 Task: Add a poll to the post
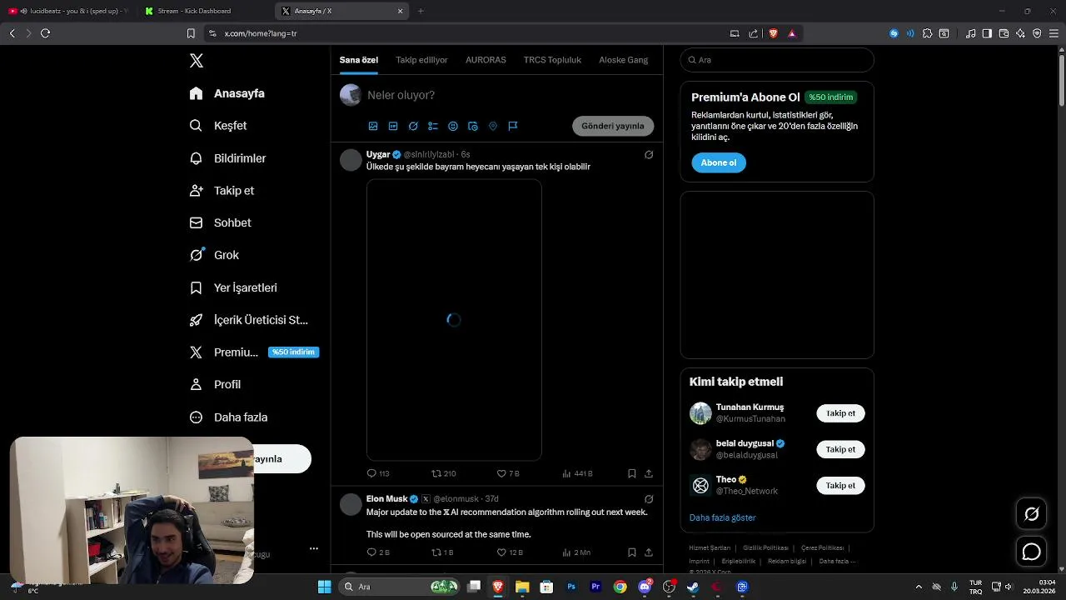tap(433, 126)
